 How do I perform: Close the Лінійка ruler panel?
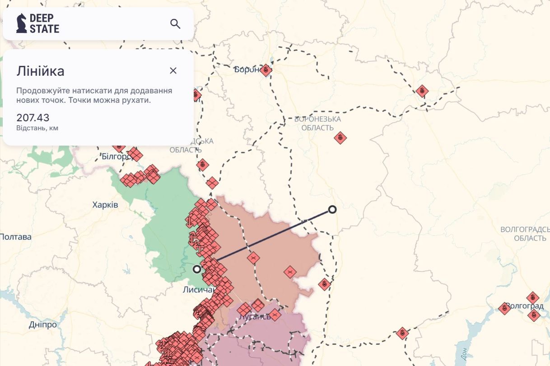(173, 71)
